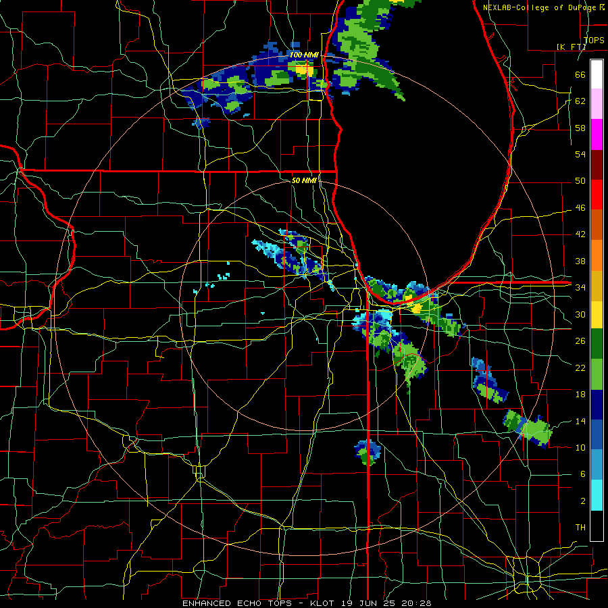This screenshot has height=608, width=608.
Task: Click the 50 legend value
Action: pyautogui.click(x=580, y=181)
